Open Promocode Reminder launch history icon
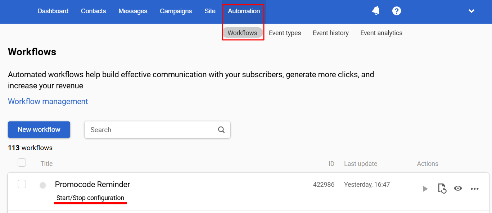This screenshot has width=492, height=213. pyautogui.click(x=442, y=189)
